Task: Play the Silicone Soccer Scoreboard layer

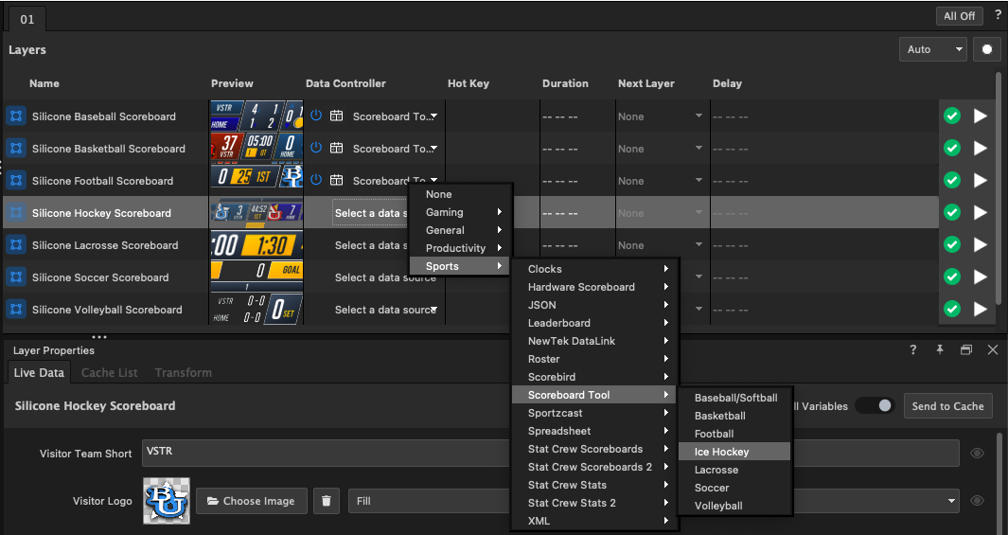Action: [x=981, y=277]
